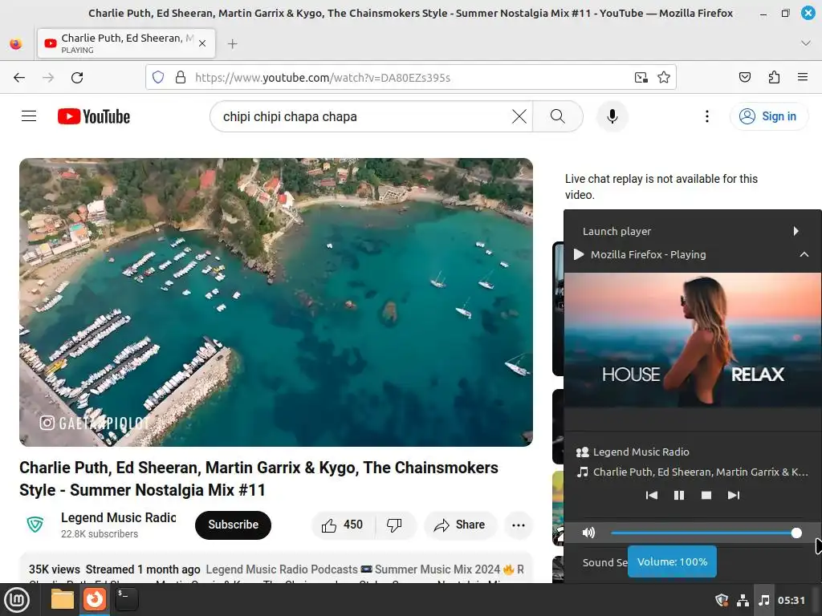This screenshot has width=822, height=616.
Task: Close the Charlie Puth YouTube tab
Action: point(202,43)
